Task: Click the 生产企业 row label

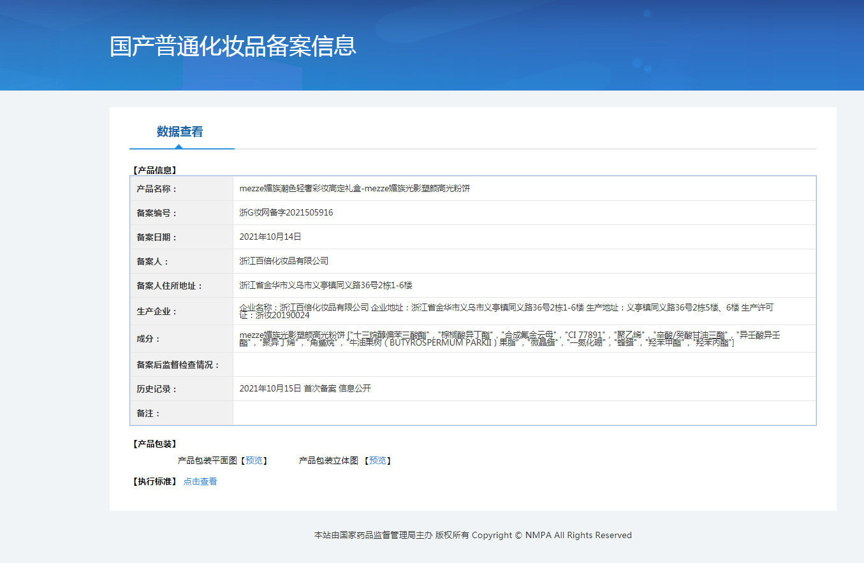Action: pos(157,312)
